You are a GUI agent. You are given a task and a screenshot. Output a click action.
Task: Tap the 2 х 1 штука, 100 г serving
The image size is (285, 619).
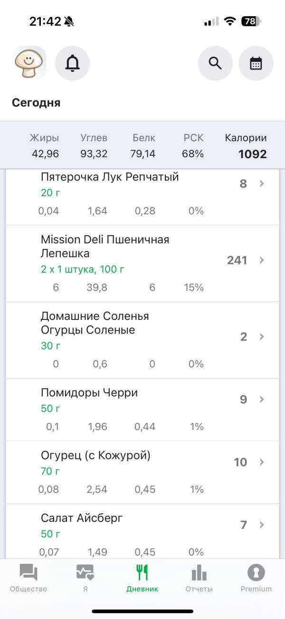click(x=83, y=270)
